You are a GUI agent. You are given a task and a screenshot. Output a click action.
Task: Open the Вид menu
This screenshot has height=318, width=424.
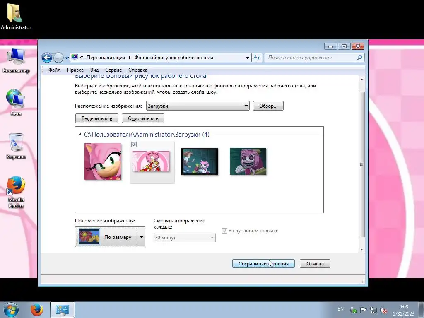pos(94,70)
